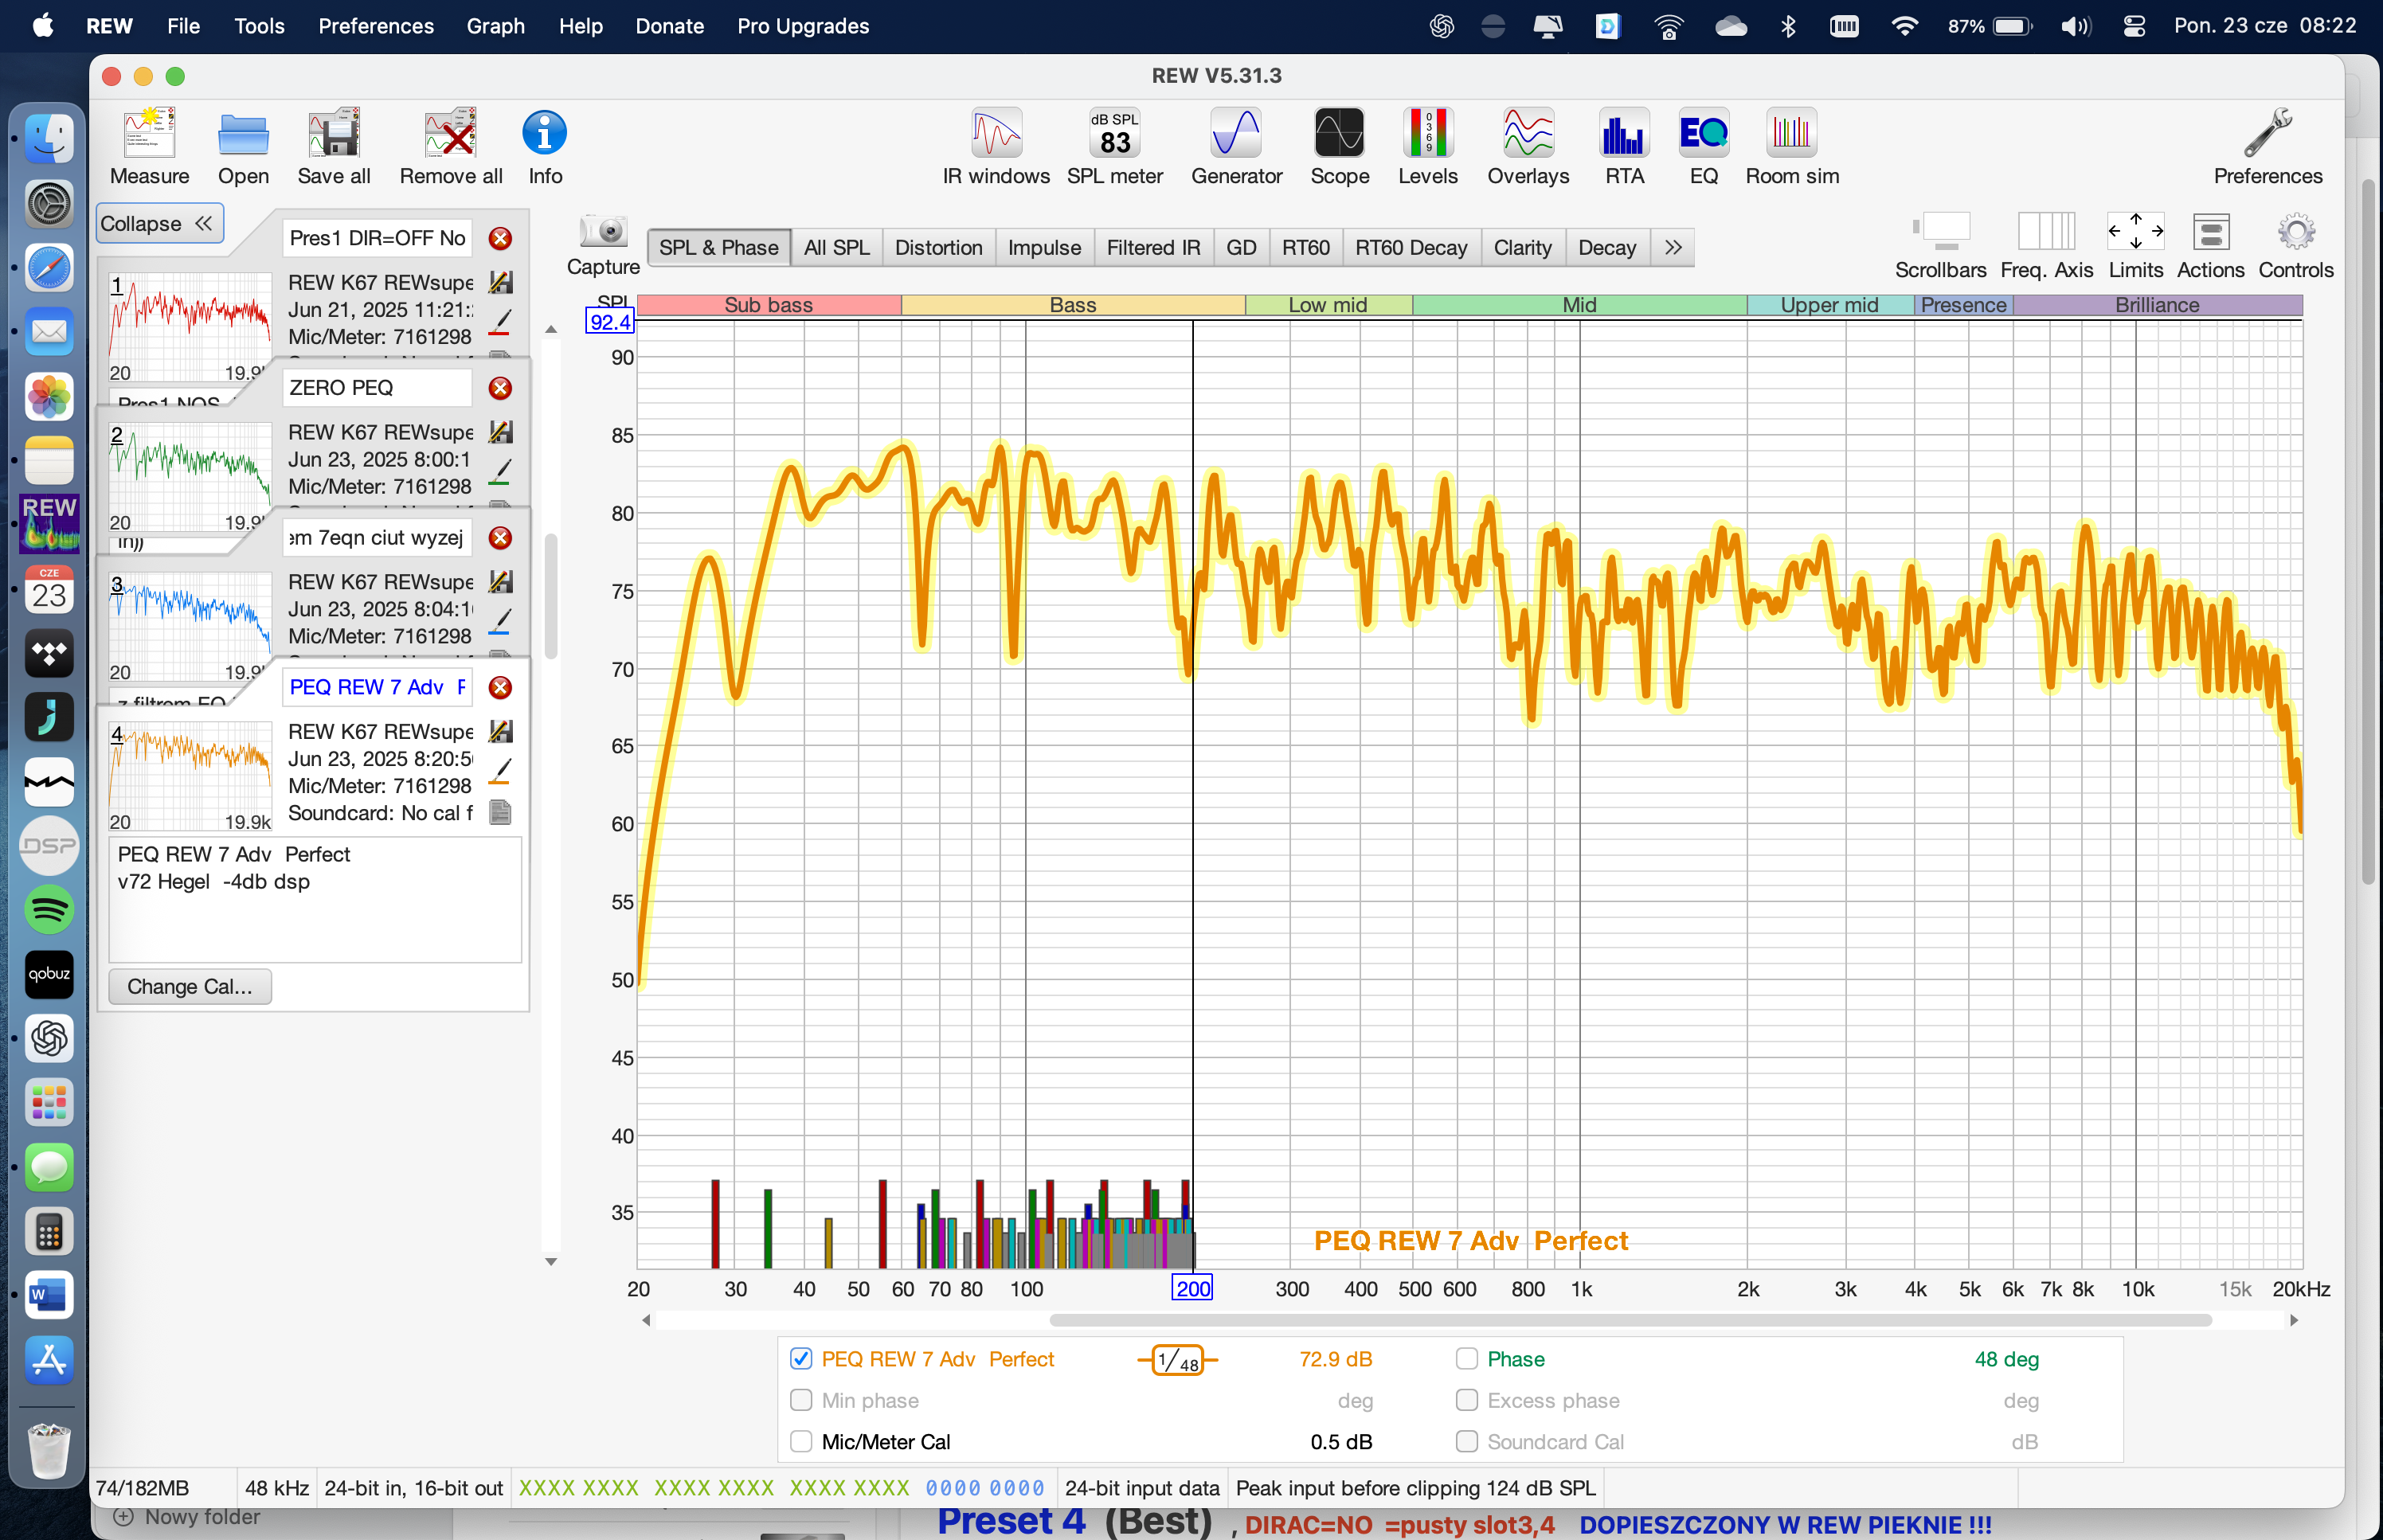
Task: Open the graph Actions menu
Action: 2210,246
